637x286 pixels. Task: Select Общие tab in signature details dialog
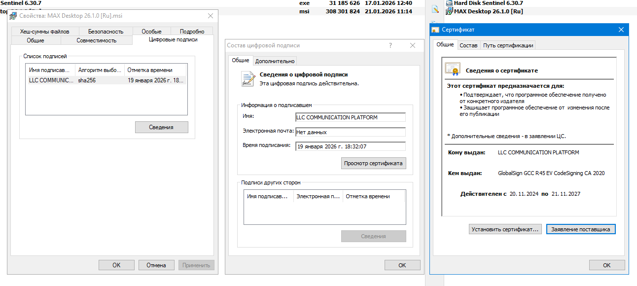[241, 60]
